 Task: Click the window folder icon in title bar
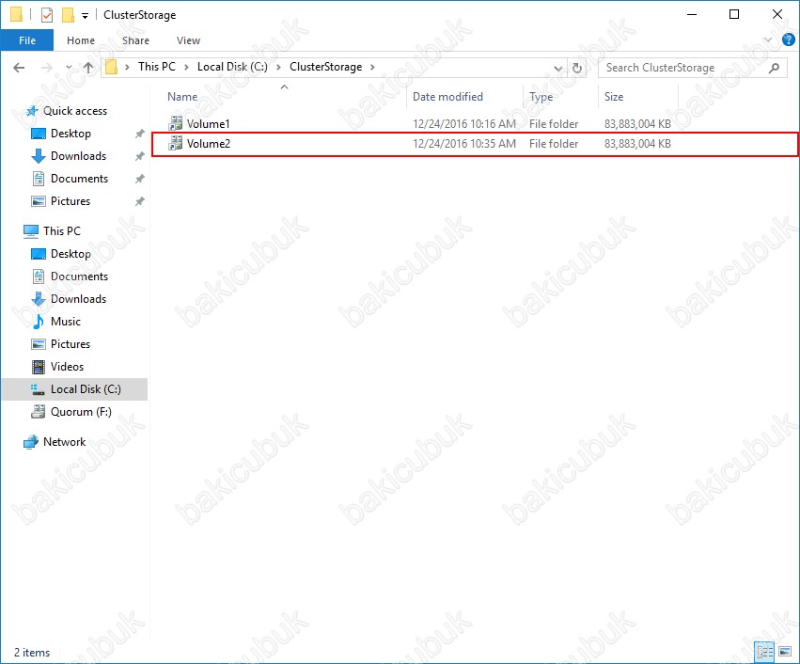pyautogui.click(x=16, y=14)
